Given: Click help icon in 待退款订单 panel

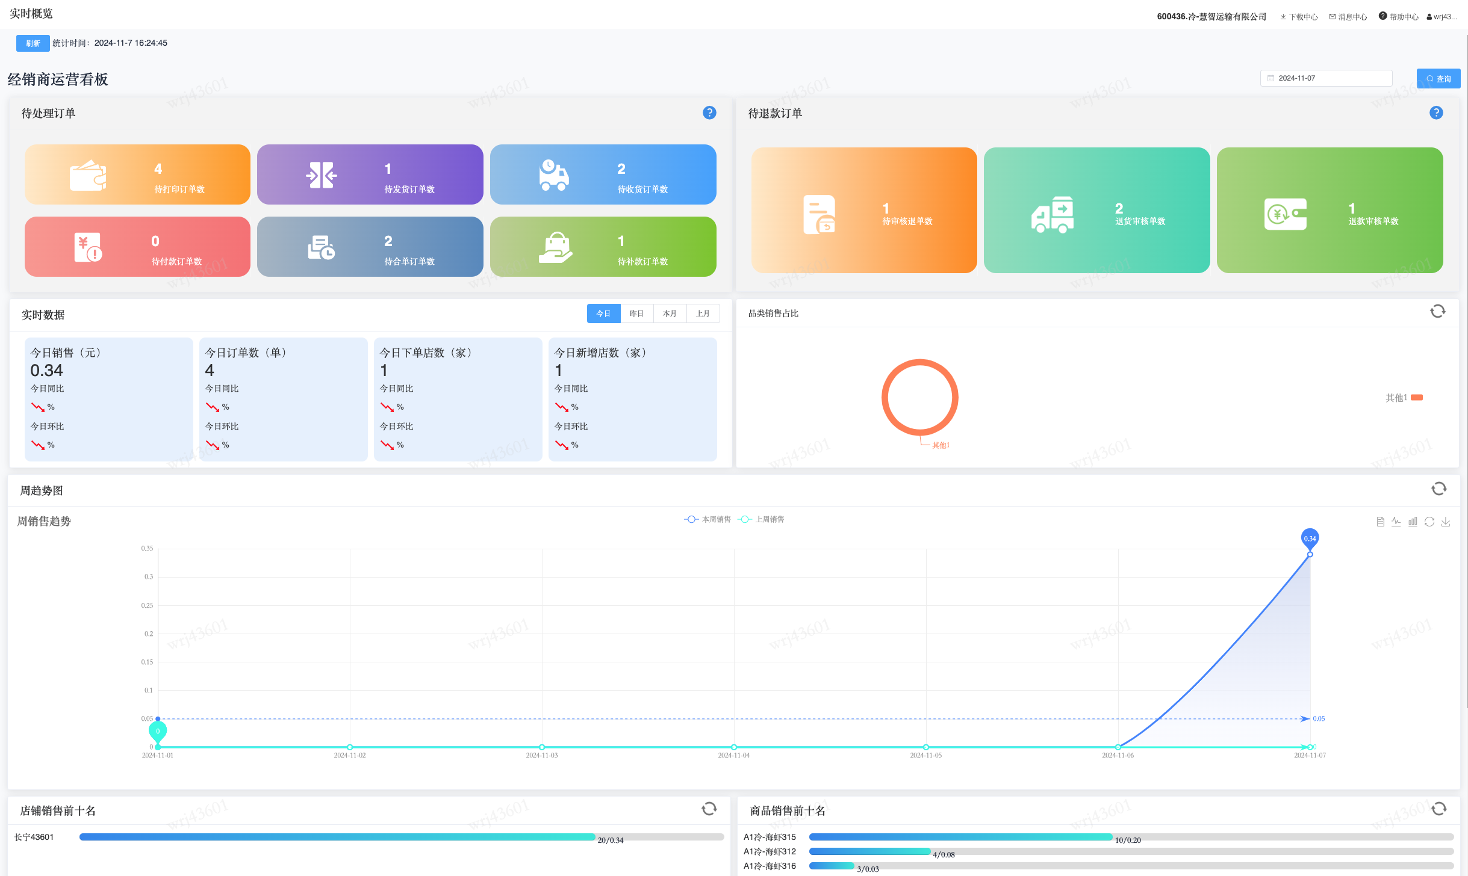Looking at the screenshot, I should point(1436,113).
